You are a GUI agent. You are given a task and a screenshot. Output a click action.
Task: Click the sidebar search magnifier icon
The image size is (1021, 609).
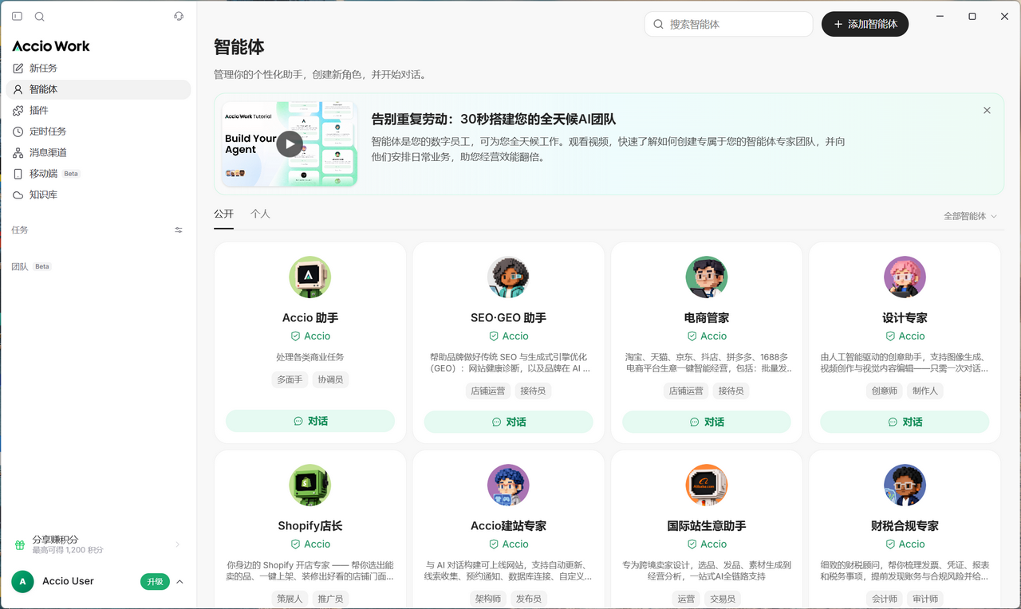pyautogui.click(x=40, y=16)
